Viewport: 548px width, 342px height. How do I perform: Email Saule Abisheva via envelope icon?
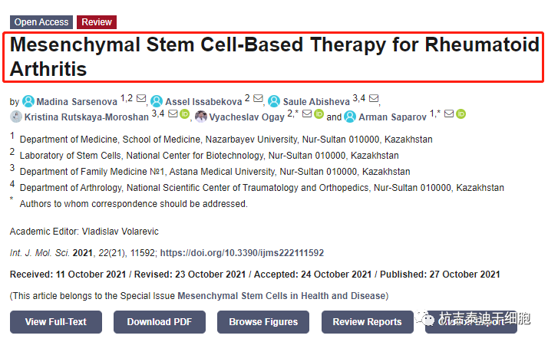click(x=374, y=100)
